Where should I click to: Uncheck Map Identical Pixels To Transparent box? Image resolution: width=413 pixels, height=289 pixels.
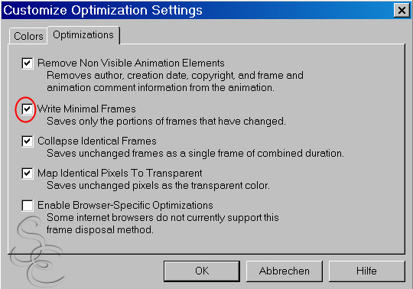tap(28, 174)
